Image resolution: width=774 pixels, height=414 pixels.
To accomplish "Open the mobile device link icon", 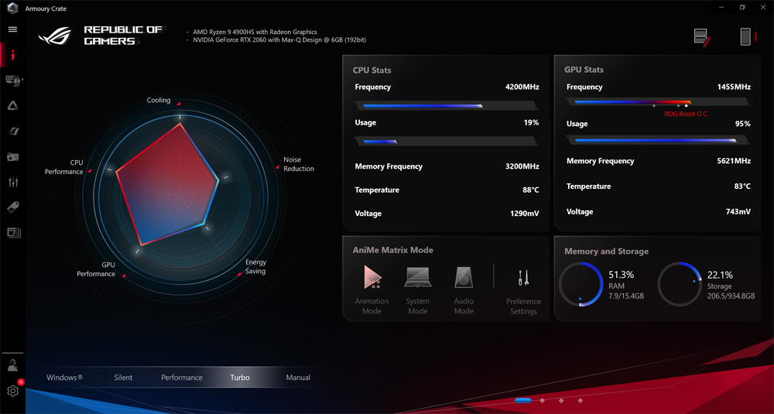I will coord(746,37).
